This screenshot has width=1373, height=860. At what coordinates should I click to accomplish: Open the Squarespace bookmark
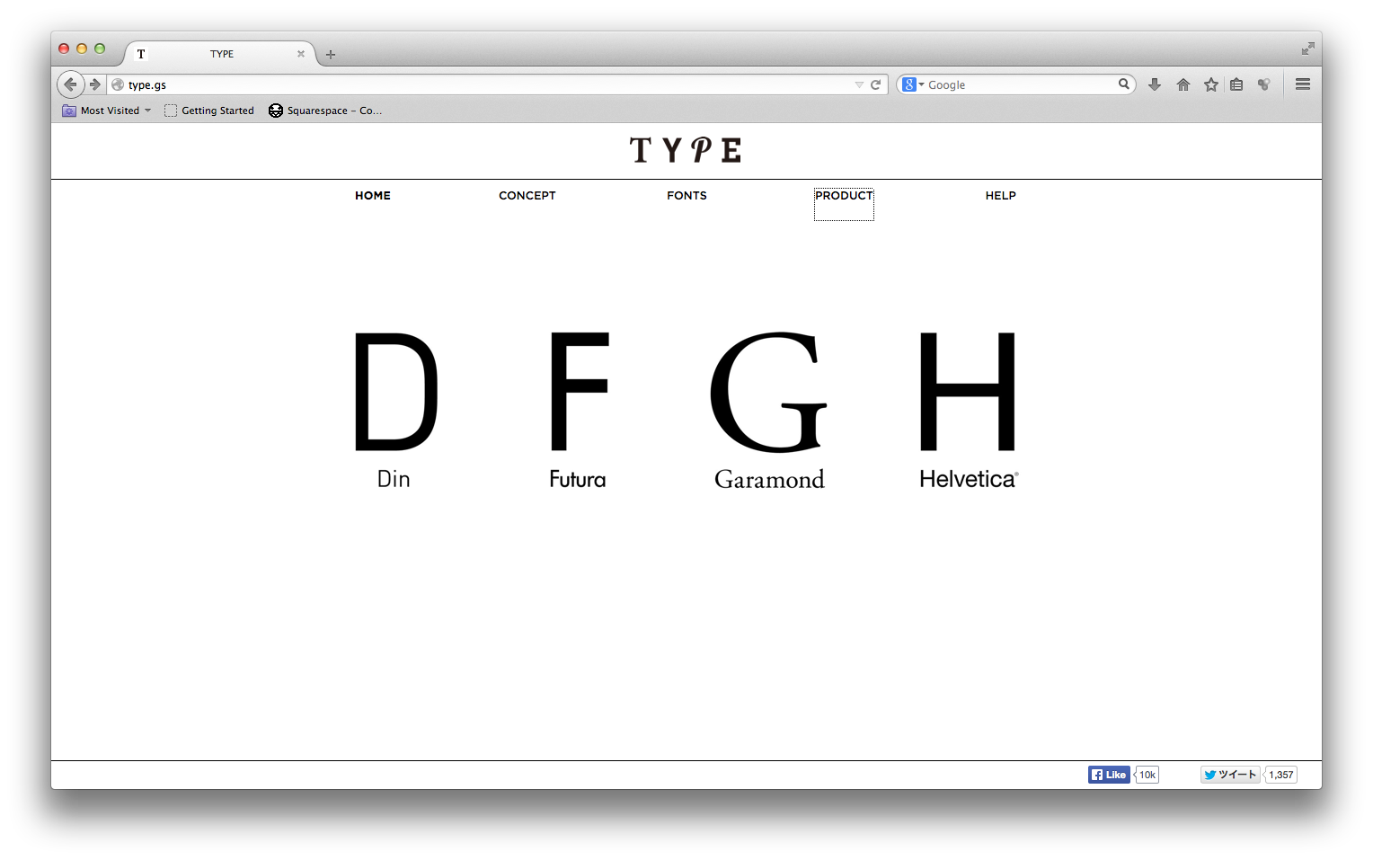pyautogui.click(x=325, y=111)
